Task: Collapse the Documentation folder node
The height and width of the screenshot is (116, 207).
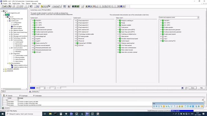Action: tap(8, 63)
